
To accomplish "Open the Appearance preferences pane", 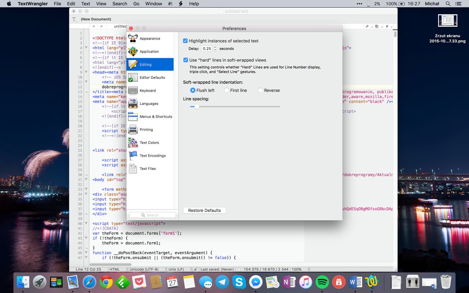I will coord(150,38).
